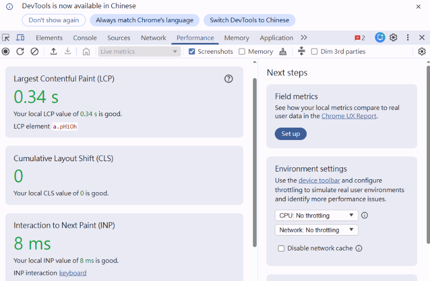
Task: Toggle the device toolbar icon
Action: tap(20, 38)
